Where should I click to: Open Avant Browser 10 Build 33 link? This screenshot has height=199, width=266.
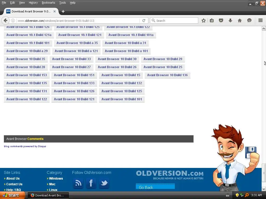71,59
